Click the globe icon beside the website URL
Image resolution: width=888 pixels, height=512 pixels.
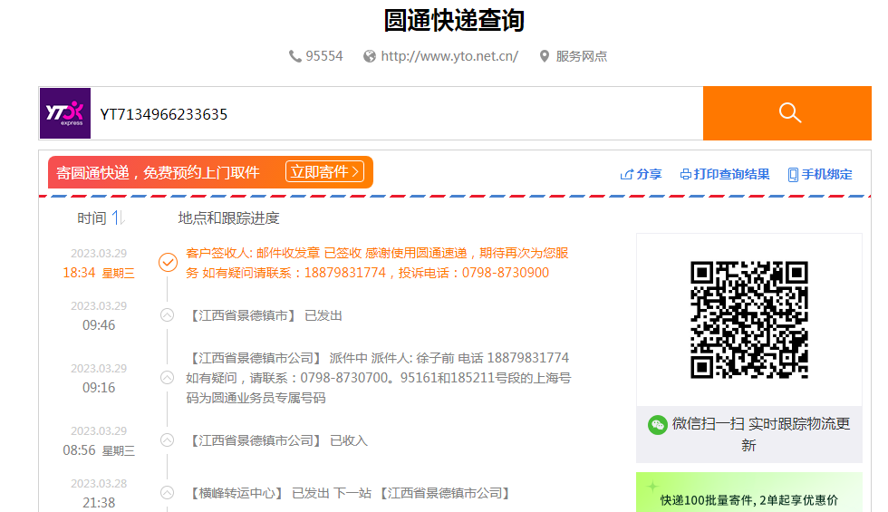click(370, 56)
